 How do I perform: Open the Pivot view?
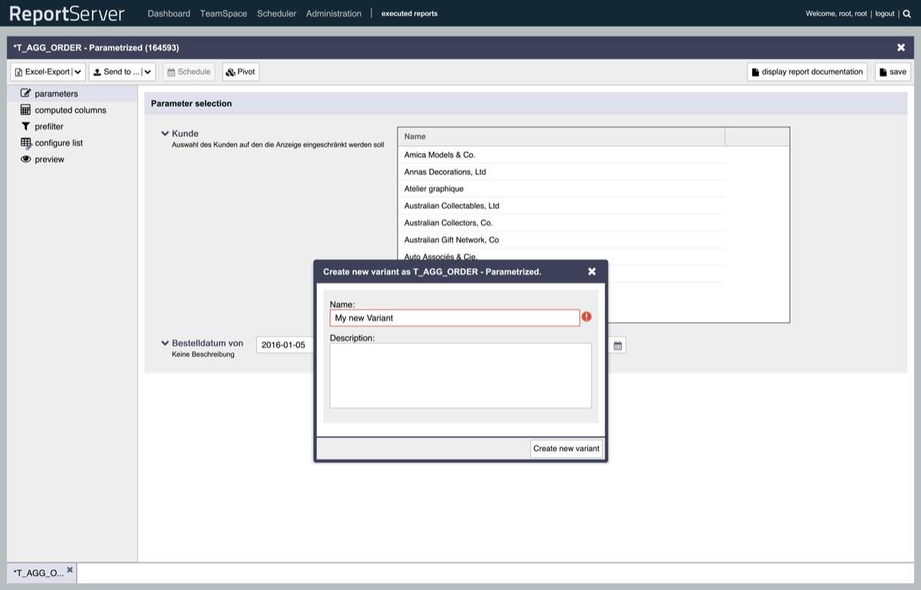point(240,71)
